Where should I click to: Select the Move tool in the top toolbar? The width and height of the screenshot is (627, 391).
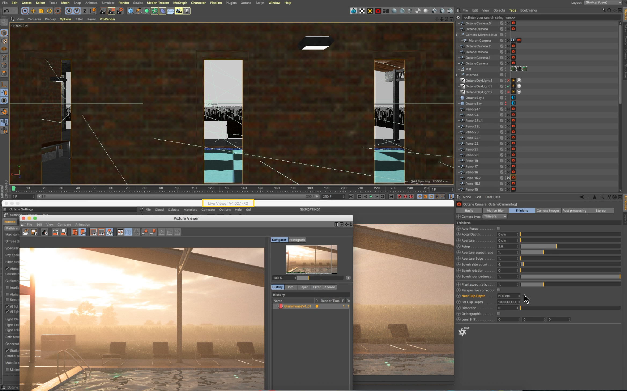(x=33, y=11)
